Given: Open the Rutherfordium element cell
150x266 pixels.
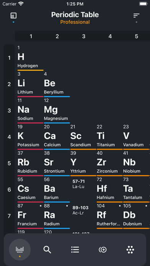Looking at the screenshot, I should click(x=110, y=216).
